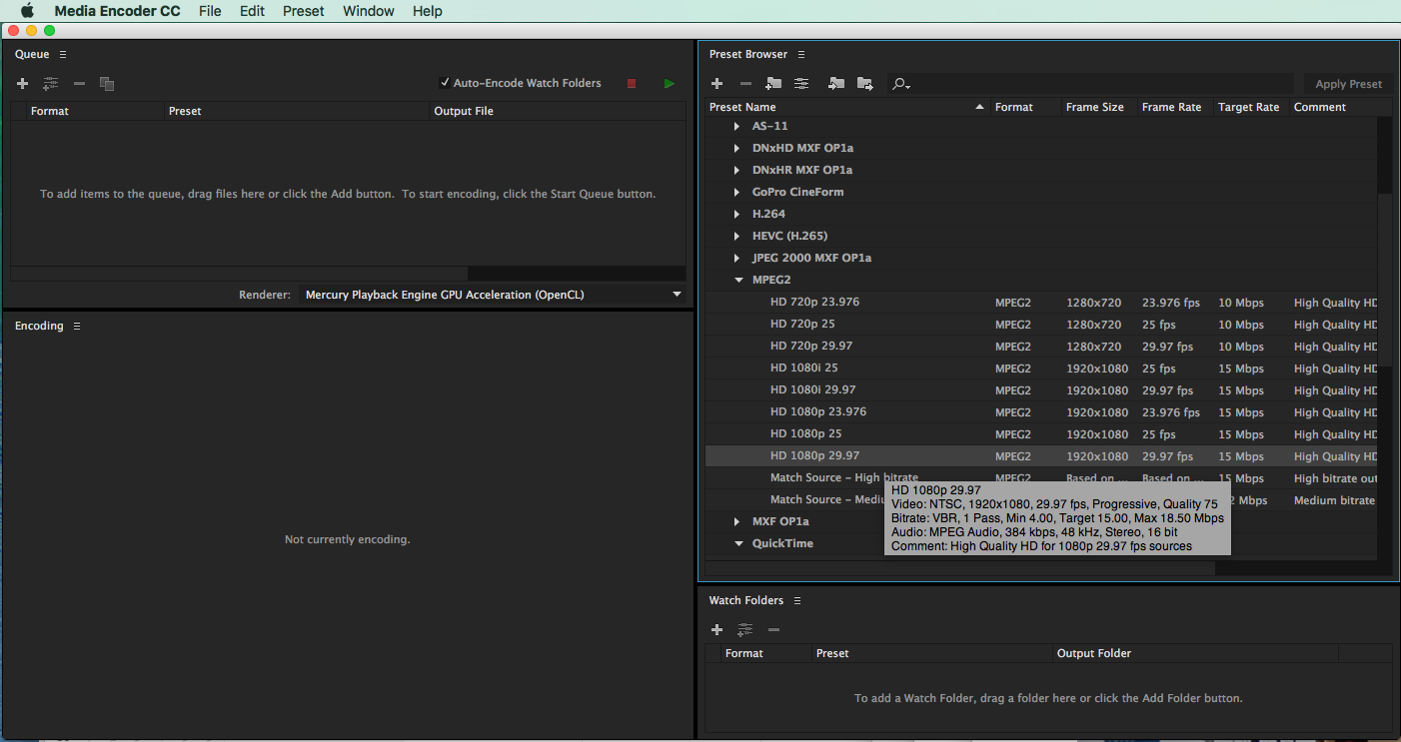Image resolution: width=1401 pixels, height=742 pixels.
Task: Click the red Stop Queue button
Action: coord(632,84)
